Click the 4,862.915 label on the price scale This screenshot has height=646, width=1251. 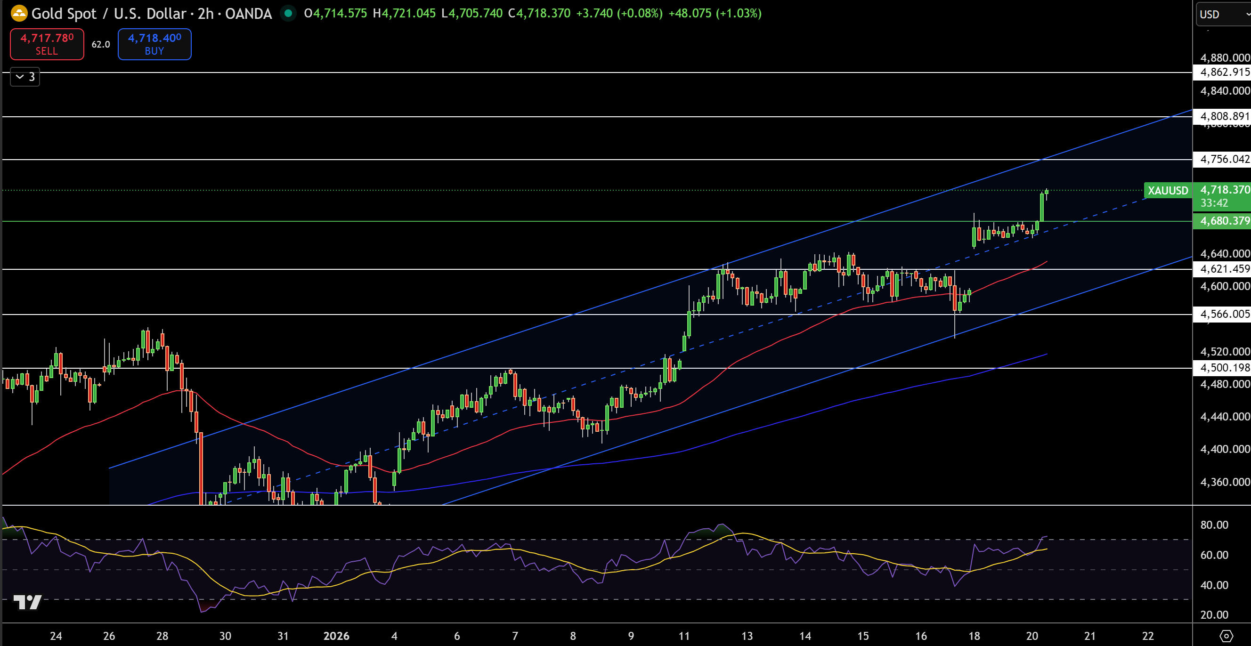(x=1219, y=73)
